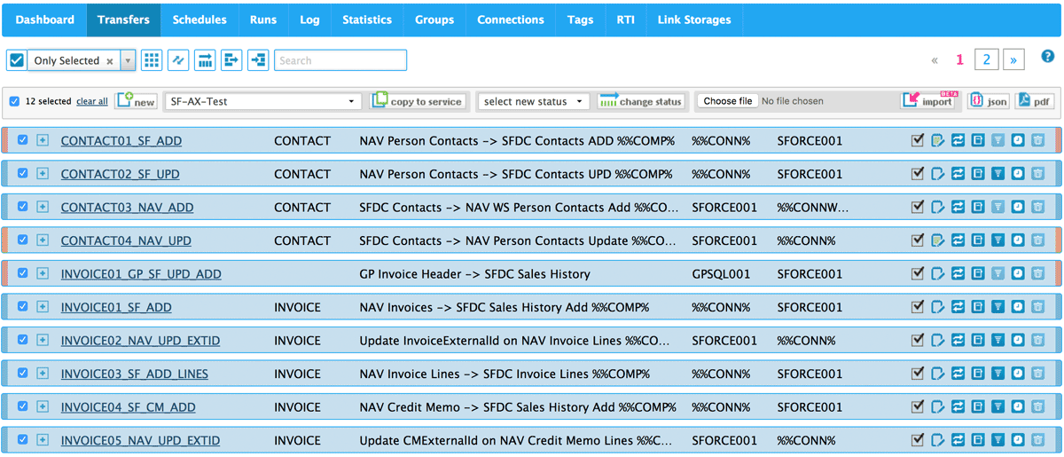Expand the CONTACT01_SF_ADD row details
The width and height of the screenshot is (1064, 457).
click(43, 140)
